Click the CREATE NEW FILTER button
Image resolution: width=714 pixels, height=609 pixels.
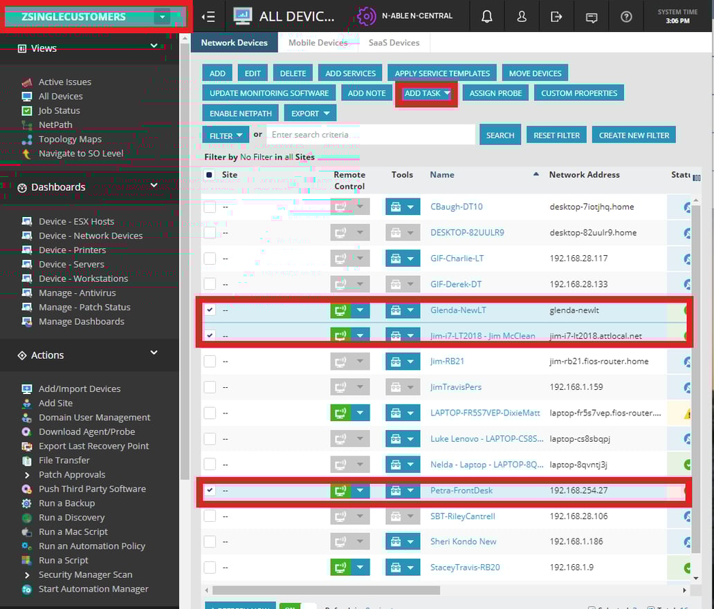634,135
